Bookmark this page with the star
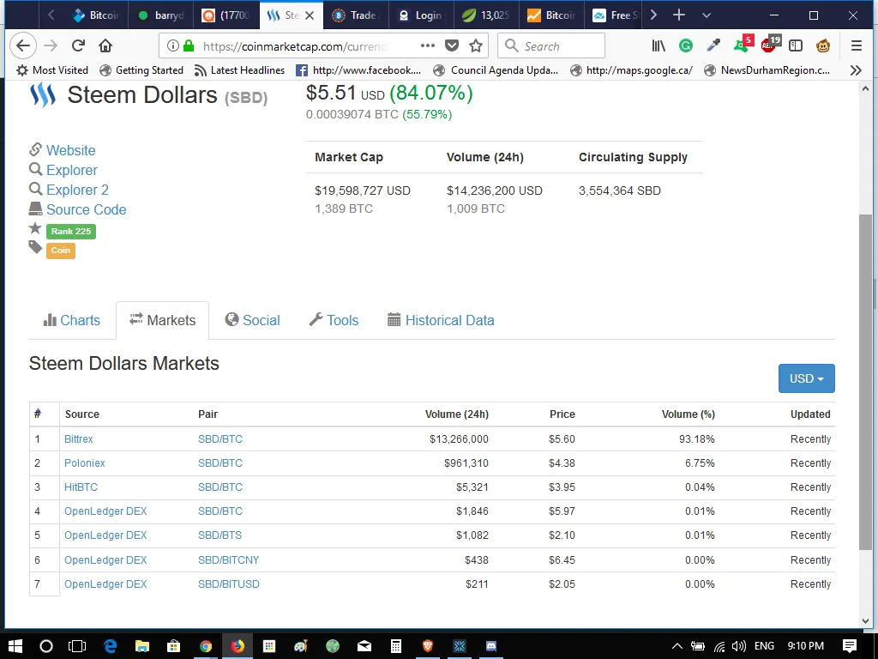878x659 pixels. 476,45
